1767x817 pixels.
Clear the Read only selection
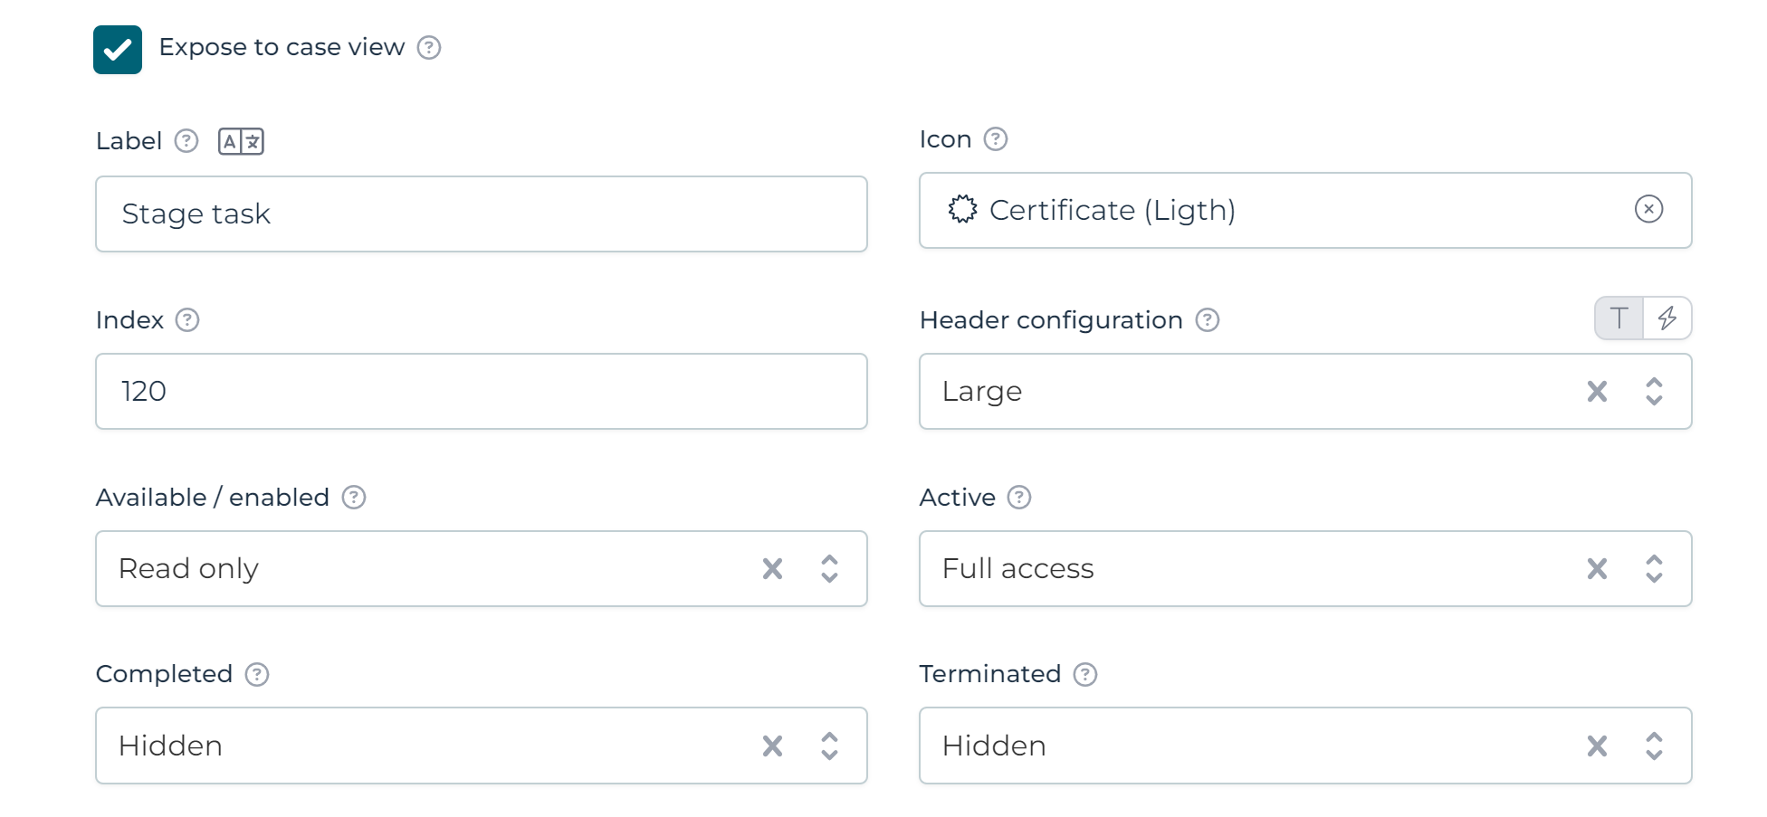772,569
